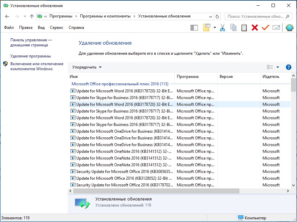Open 'Панель управления — домашняя страница' link
The height and width of the screenshot is (222, 297).
click(x=31, y=43)
